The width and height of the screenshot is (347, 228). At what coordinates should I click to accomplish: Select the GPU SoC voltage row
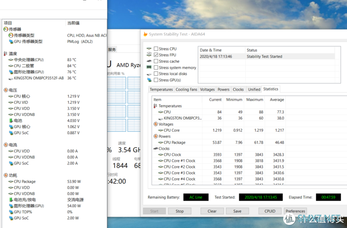pyautogui.click(x=55, y=133)
